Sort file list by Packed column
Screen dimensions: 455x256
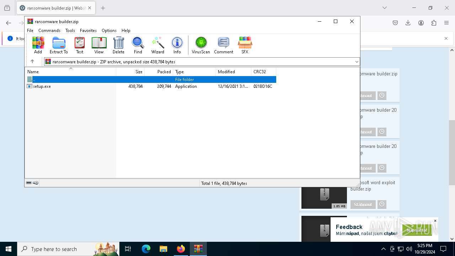(159, 71)
